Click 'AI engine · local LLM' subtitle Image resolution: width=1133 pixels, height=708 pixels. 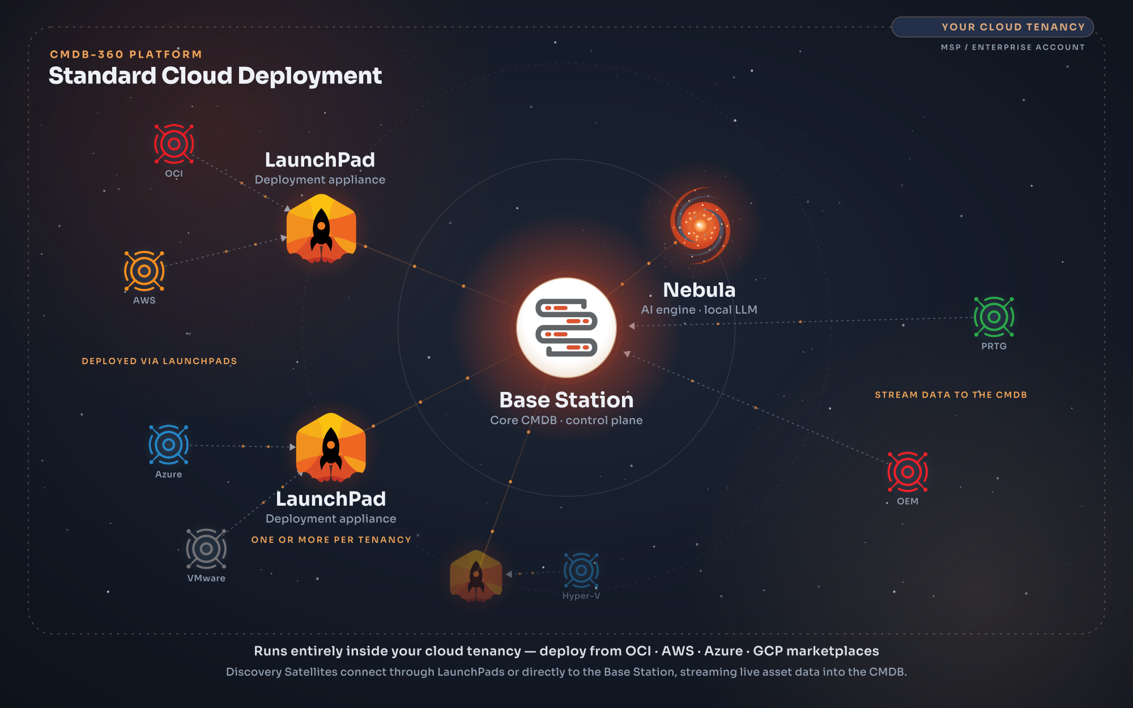(699, 310)
